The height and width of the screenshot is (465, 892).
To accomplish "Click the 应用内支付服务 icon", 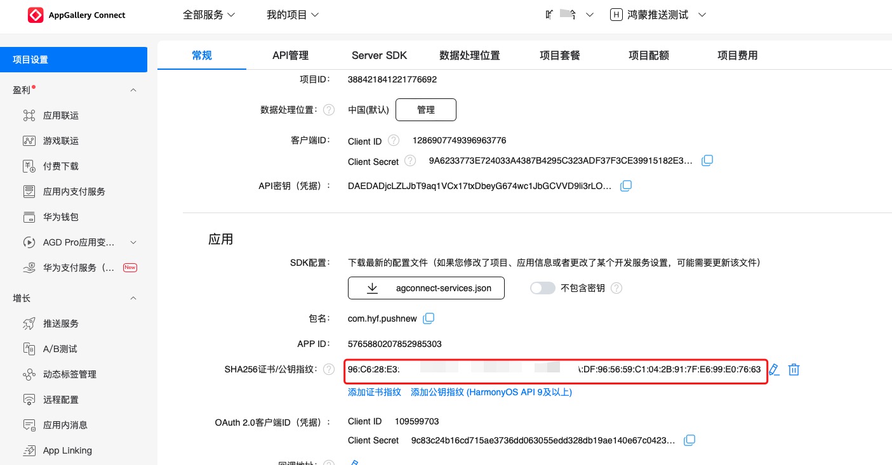I will tap(29, 192).
